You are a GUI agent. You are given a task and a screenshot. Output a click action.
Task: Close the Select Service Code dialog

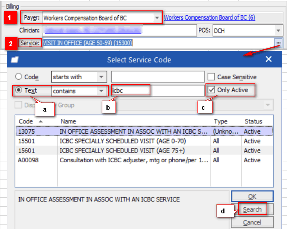point(269,59)
